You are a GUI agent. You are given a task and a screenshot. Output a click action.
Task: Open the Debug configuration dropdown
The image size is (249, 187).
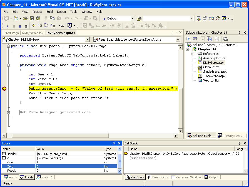click(x=132, y=19)
